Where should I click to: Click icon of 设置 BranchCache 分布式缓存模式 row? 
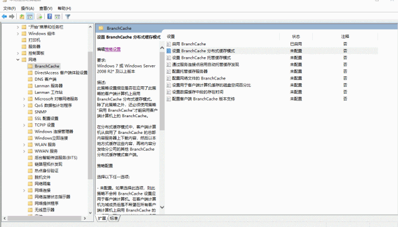[169, 51]
